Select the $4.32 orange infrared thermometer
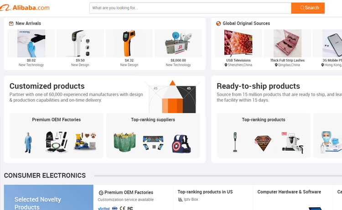 [129, 43]
